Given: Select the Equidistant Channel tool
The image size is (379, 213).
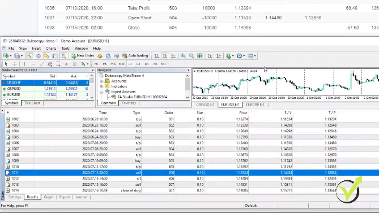Looking at the screenshot, I should click(50, 64).
